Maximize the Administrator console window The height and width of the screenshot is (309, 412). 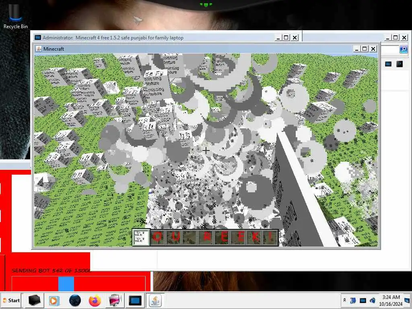coord(286,38)
